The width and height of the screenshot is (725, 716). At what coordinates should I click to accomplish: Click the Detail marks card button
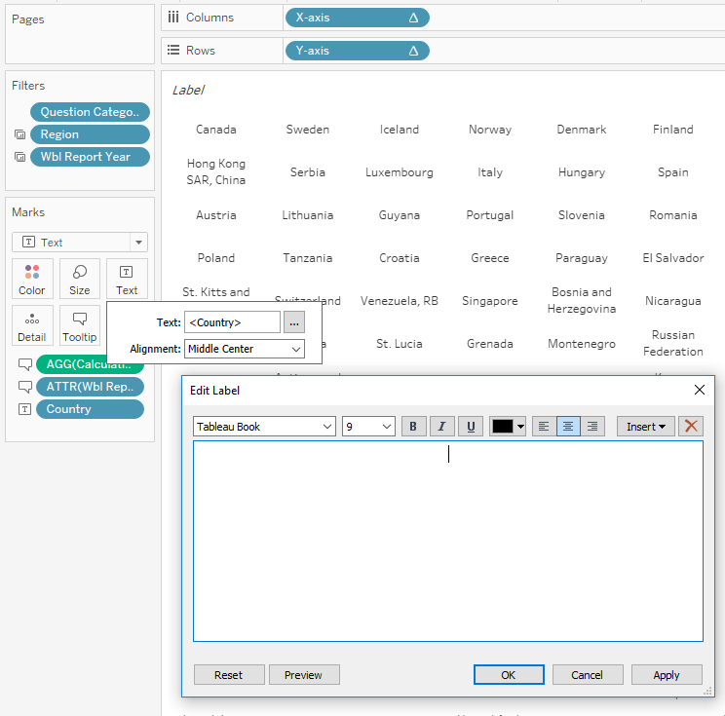[32, 324]
